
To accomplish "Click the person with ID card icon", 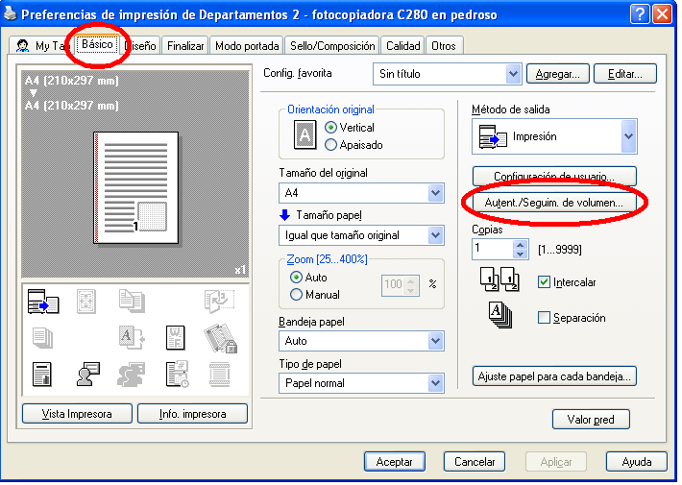I will point(87,375).
